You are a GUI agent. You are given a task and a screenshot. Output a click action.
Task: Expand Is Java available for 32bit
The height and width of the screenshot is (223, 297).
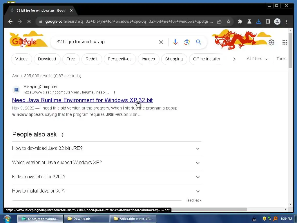click(107, 177)
